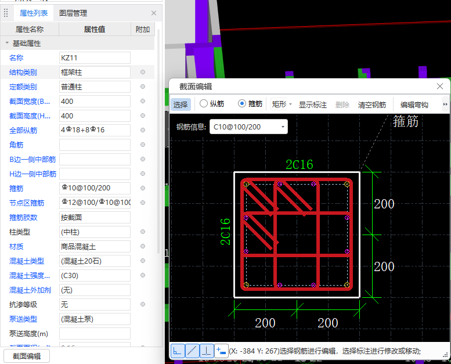Click the 混凝土强度 property link
The width and height of the screenshot is (451, 364).
(30, 275)
